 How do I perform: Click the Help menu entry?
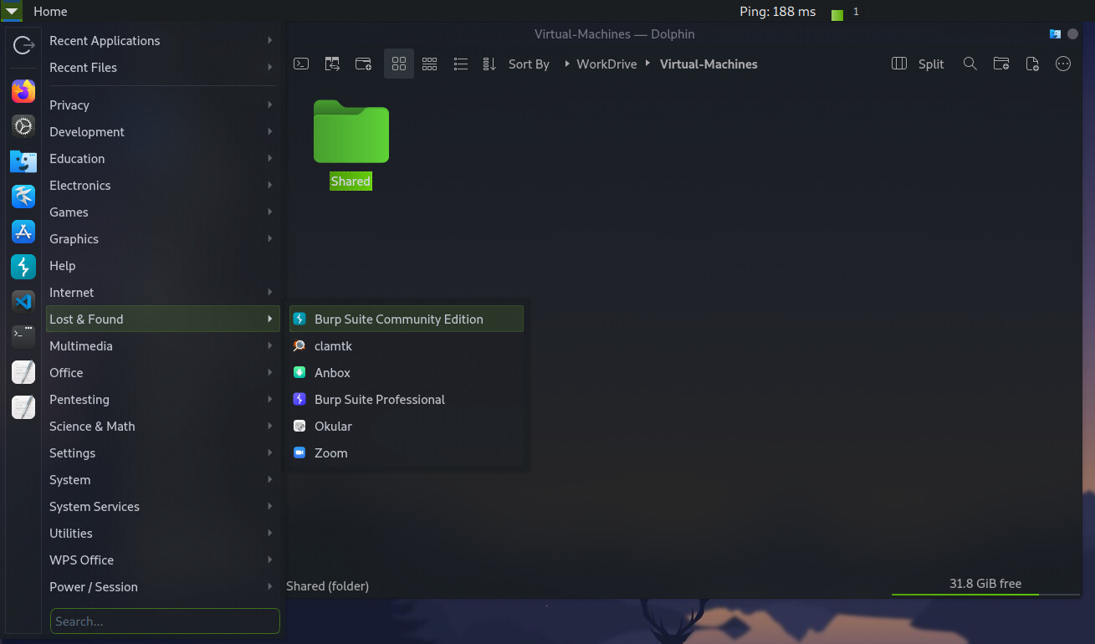click(x=162, y=265)
